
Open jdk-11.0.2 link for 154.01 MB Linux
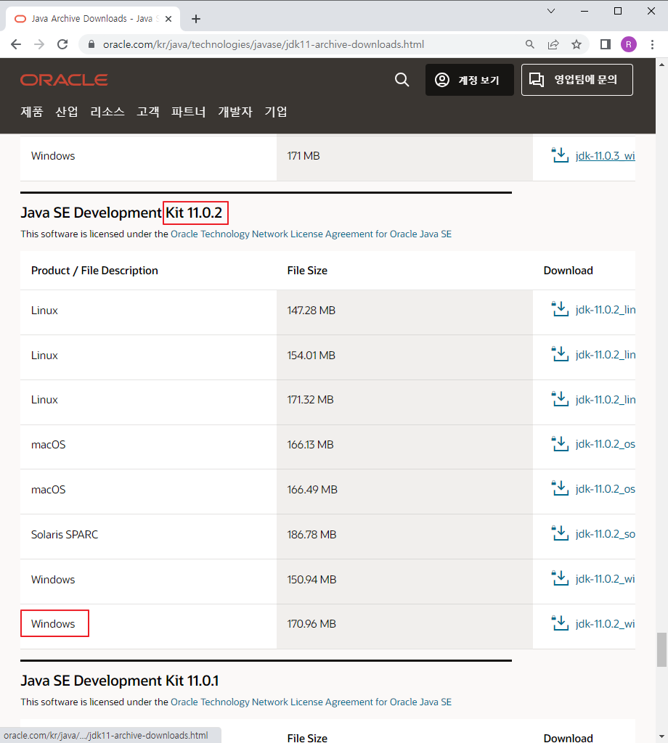pos(605,355)
